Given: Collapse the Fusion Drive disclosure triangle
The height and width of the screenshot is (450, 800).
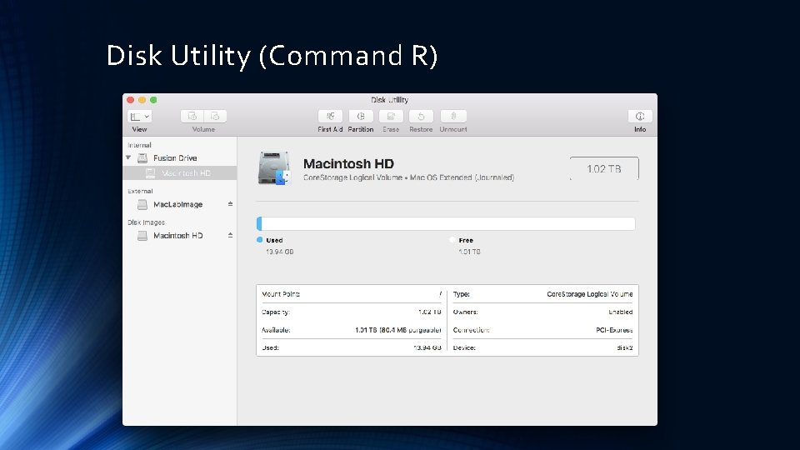Looking at the screenshot, I should tap(128, 157).
